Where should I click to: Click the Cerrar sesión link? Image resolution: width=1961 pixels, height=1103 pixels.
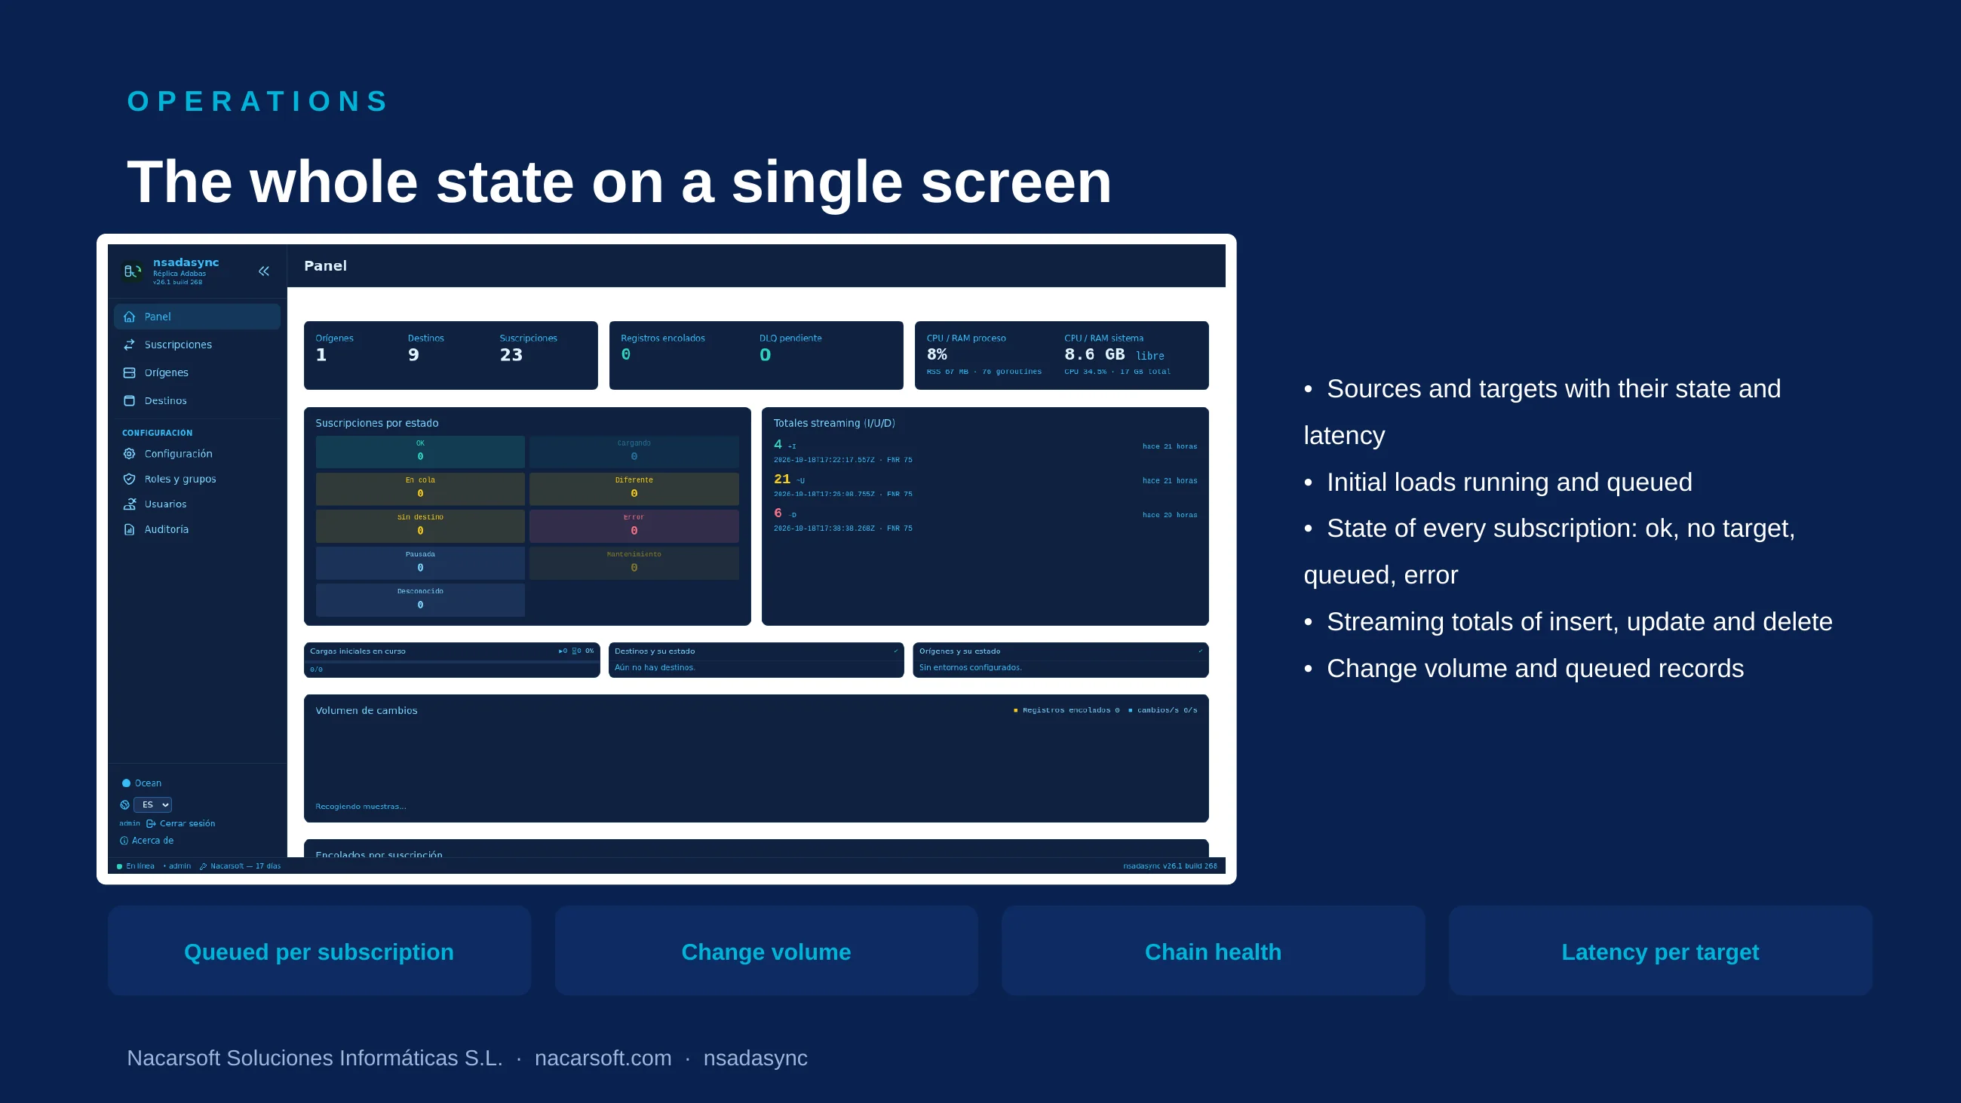click(187, 823)
